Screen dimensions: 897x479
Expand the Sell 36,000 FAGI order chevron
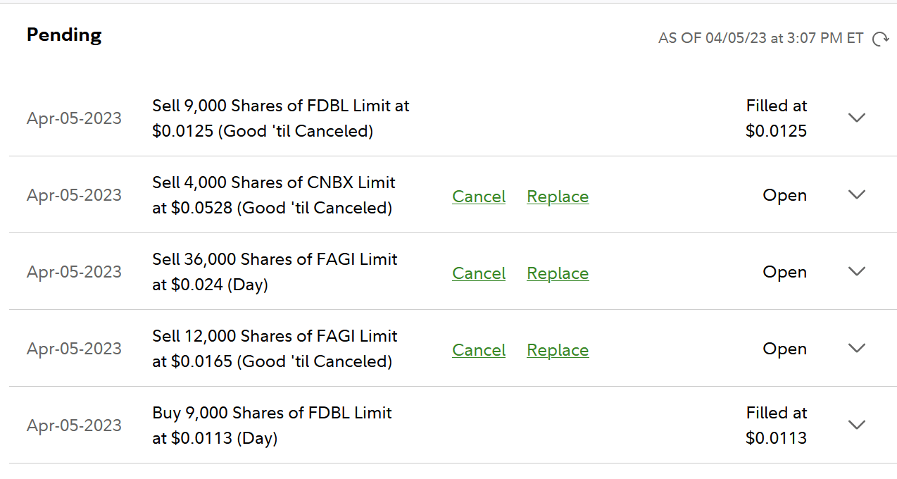(x=856, y=271)
